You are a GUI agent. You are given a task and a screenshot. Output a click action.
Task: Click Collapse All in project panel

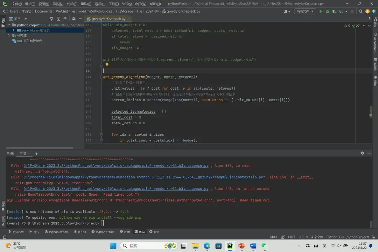point(65,19)
